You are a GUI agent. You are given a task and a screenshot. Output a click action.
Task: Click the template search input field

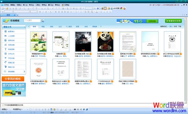click(x=32, y=21)
